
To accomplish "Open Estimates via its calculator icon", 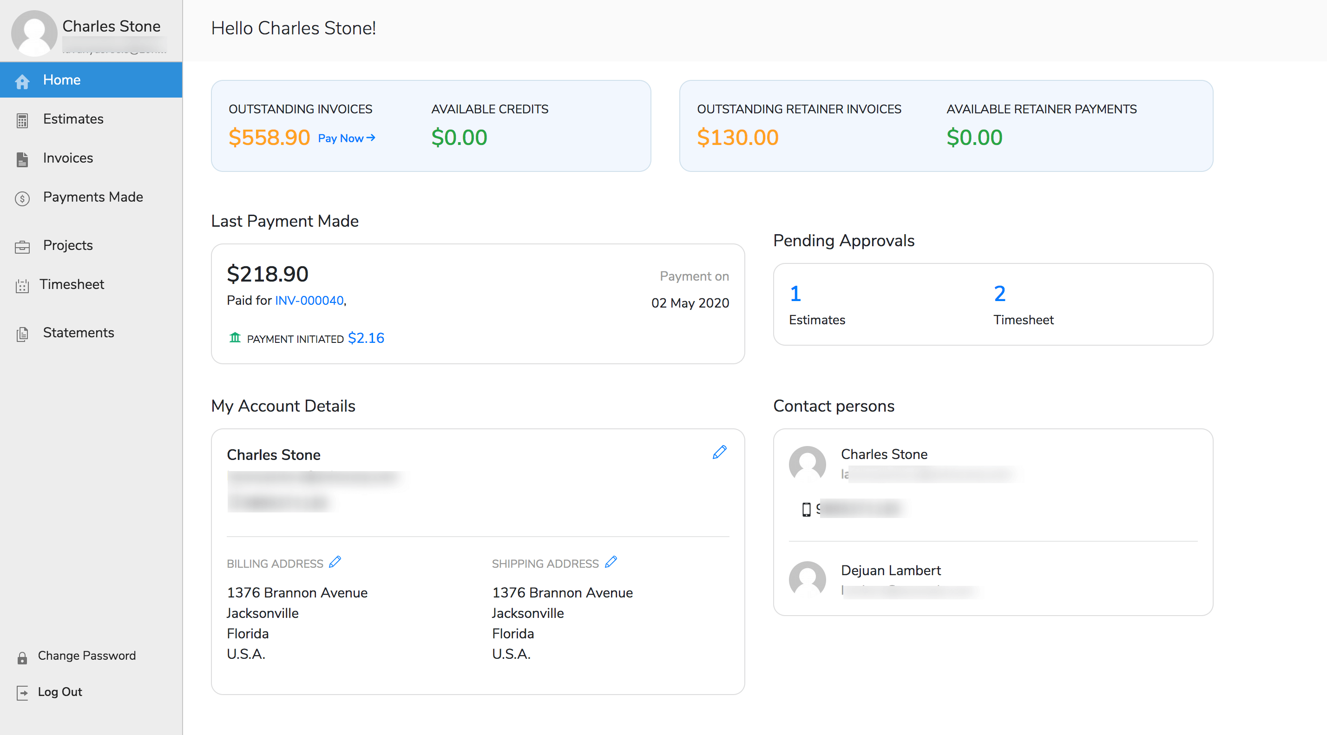I will [x=22, y=119].
